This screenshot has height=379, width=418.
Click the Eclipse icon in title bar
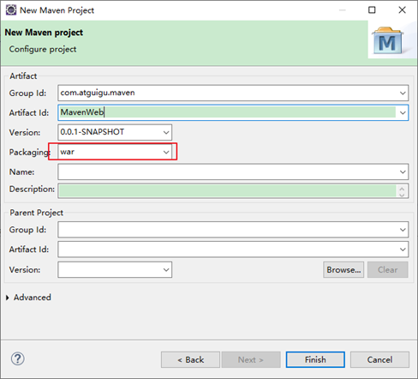tap(11, 10)
